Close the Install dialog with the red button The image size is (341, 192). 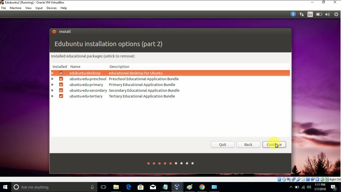[54, 31]
